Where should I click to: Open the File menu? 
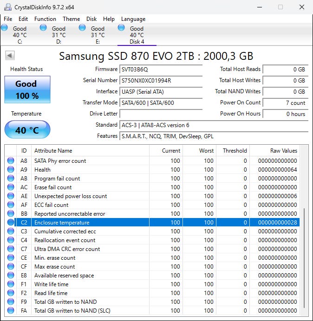coord(8,19)
